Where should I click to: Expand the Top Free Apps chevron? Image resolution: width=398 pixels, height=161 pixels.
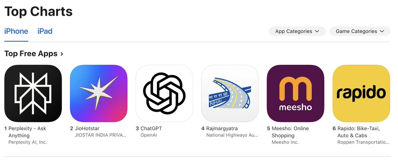[x=62, y=54]
